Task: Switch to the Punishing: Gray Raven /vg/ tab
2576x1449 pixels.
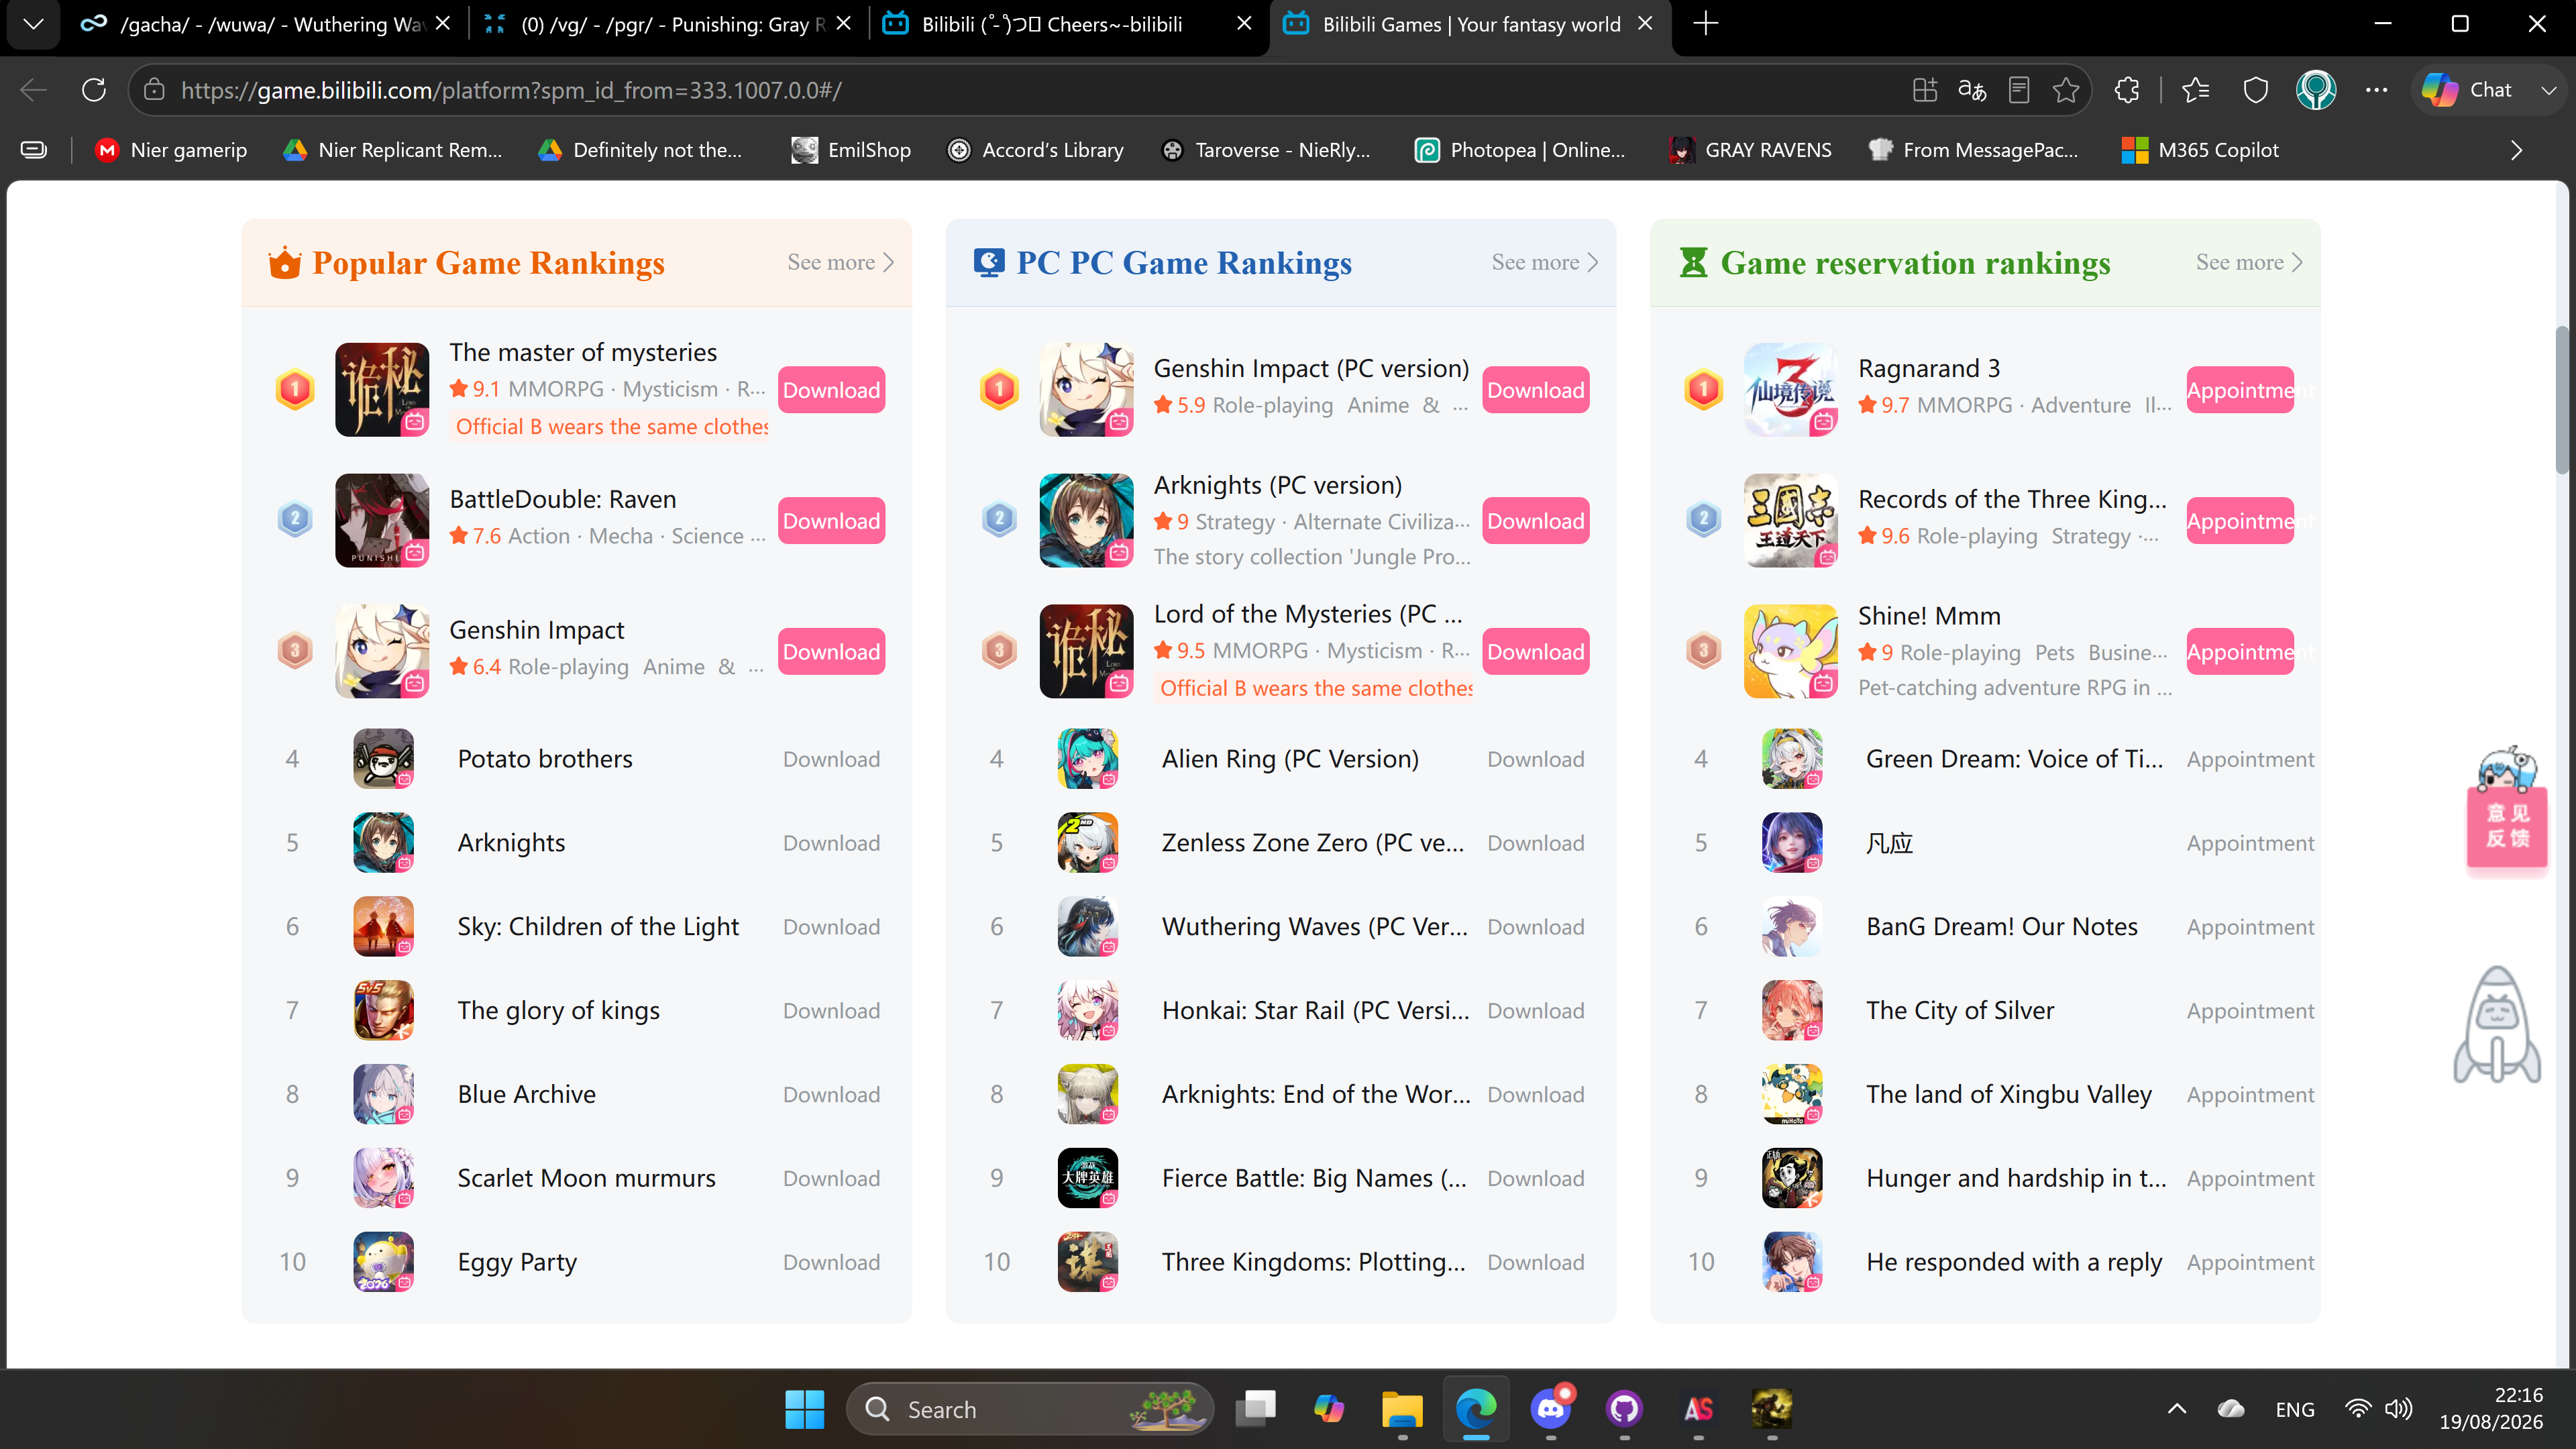Action: click(x=667, y=24)
